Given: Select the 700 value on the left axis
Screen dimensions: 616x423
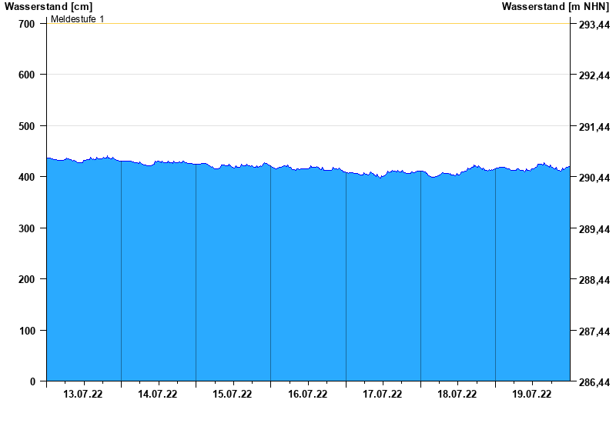Looking at the screenshot, I should [x=27, y=24].
